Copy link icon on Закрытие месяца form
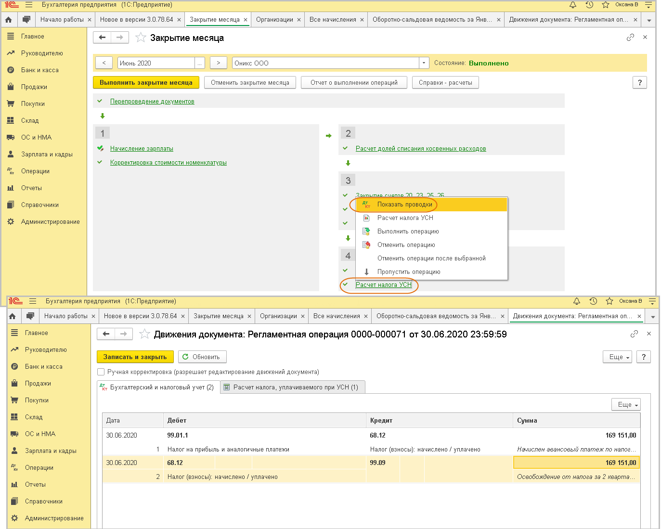 630,38
